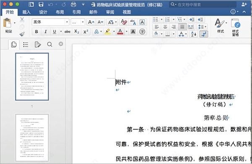
Task: Open the font size dropdown arrow
Action: click(x=83, y=22)
